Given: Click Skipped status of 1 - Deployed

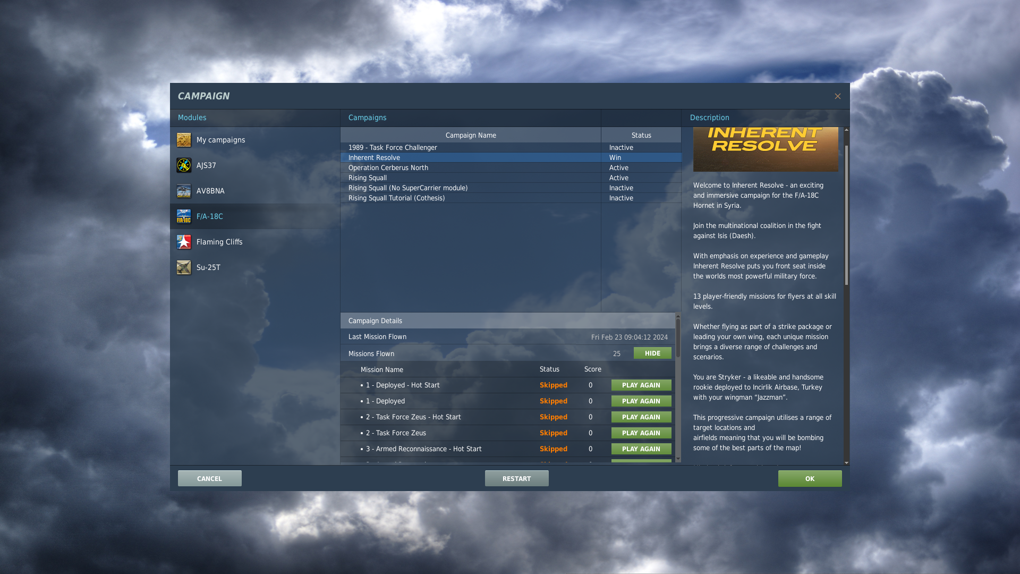Looking at the screenshot, I should pos(554,401).
